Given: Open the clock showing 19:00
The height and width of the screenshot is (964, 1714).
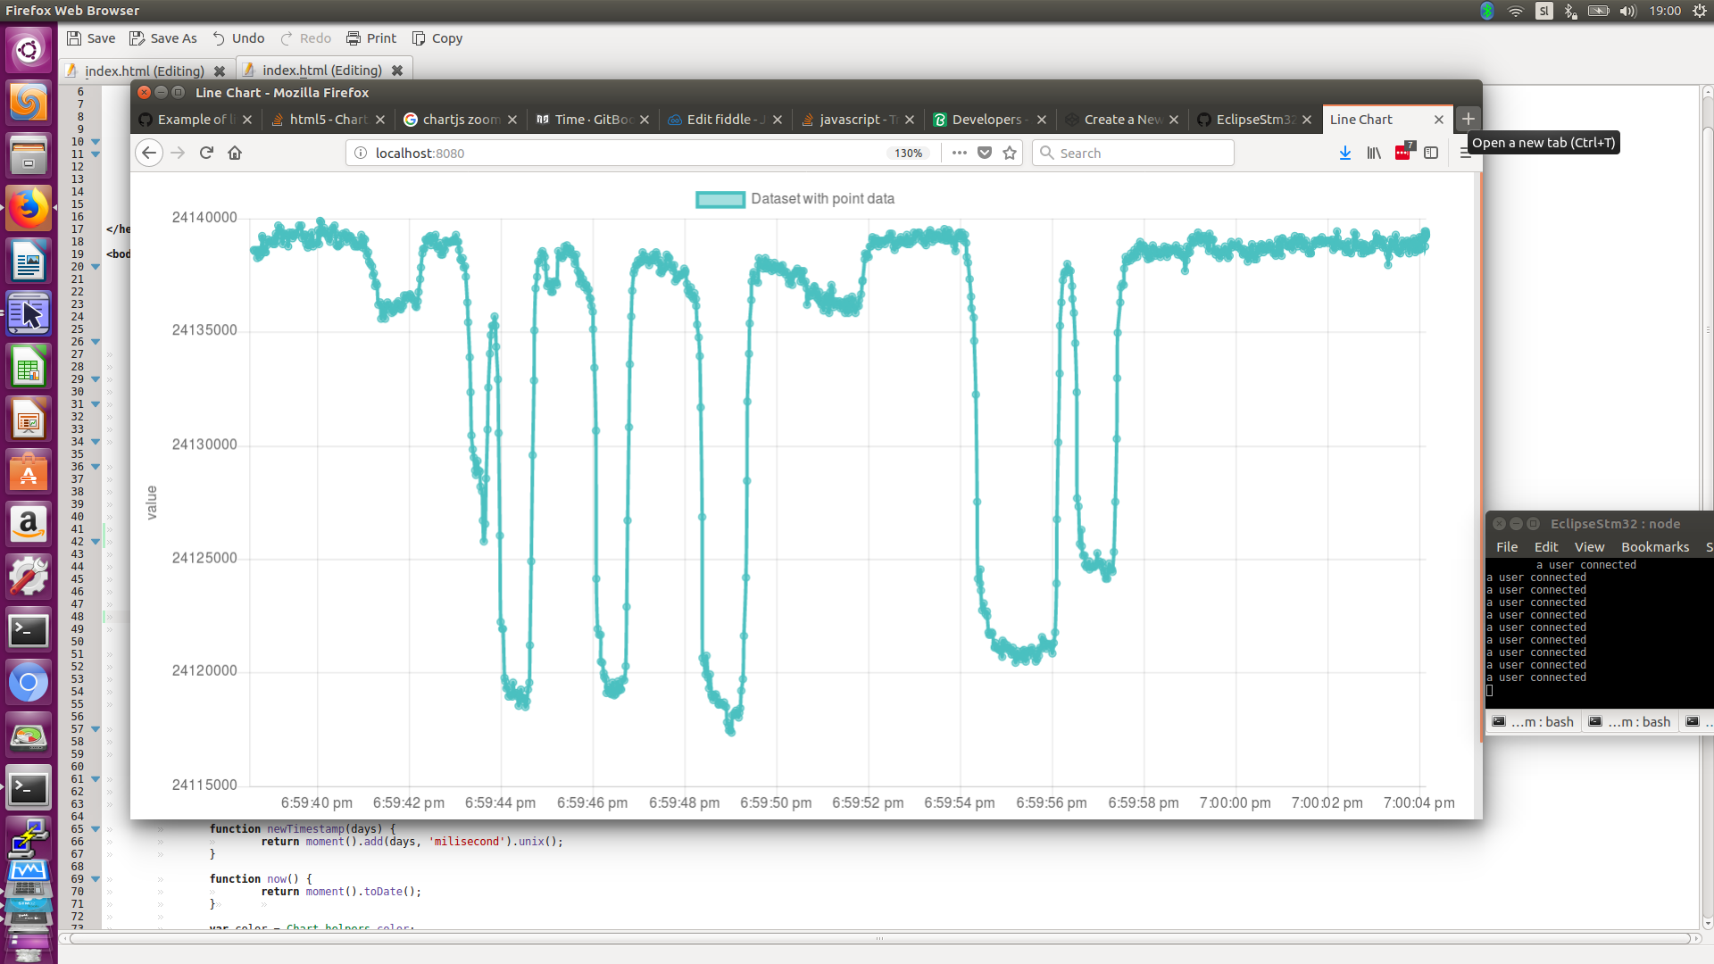Looking at the screenshot, I should pyautogui.click(x=1665, y=11).
